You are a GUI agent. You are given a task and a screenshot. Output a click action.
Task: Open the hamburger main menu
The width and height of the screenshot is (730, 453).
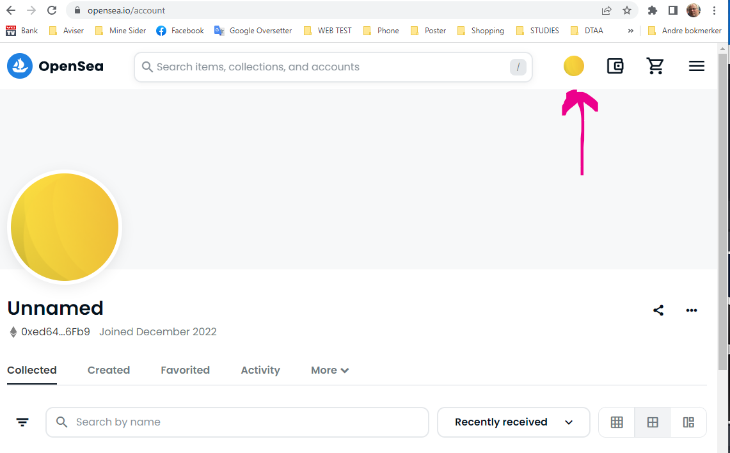coord(697,66)
